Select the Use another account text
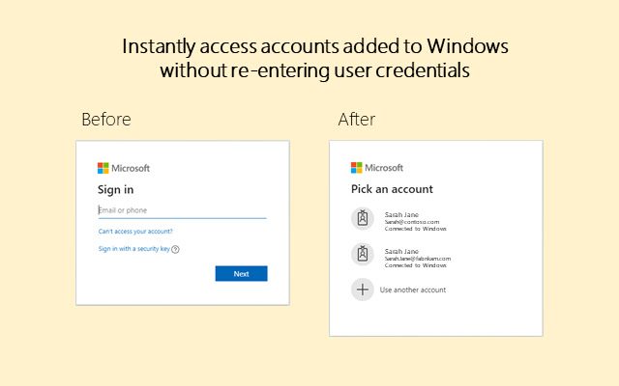 [x=413, y=289]
